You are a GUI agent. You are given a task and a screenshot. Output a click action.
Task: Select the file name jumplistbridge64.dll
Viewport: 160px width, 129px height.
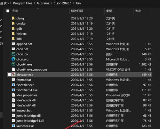click(x=30, y=121)
